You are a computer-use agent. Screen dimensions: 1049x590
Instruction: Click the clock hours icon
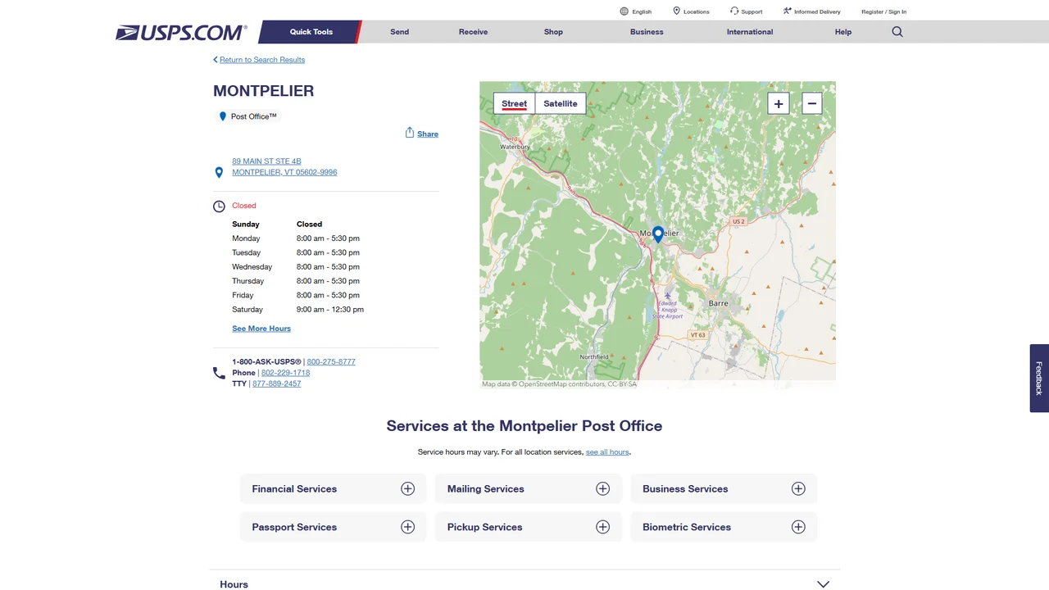click(219, 206)
